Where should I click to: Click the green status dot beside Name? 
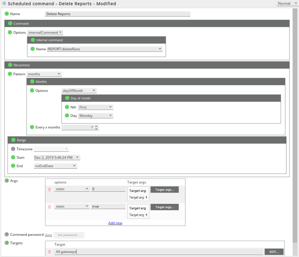[7, 14]
